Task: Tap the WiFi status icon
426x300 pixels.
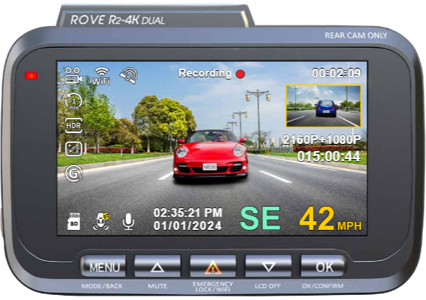Action: [101, 76]
